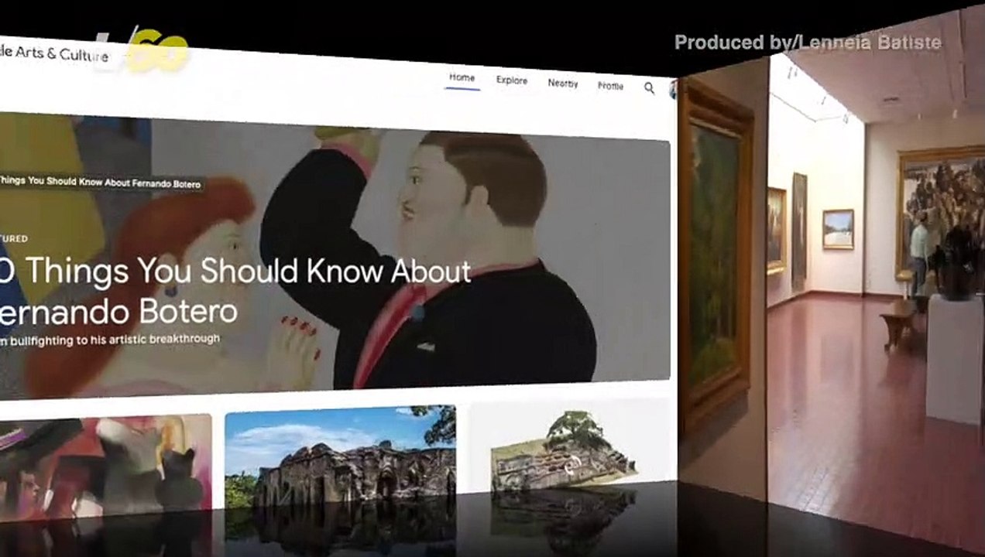Image resolution: width=985 pixels, height=557 pixels.
Task: Select the Home tab
Action: (462, 78)
